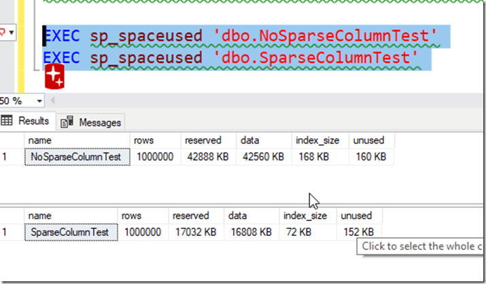The image size is (486, 284).
Task: Click the Messages tab icon
Action: click(x=67, y=122)
